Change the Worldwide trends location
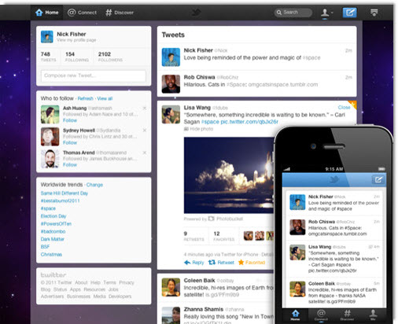The width and height of the screenshot is (398, 324). [x=94, y=185]
